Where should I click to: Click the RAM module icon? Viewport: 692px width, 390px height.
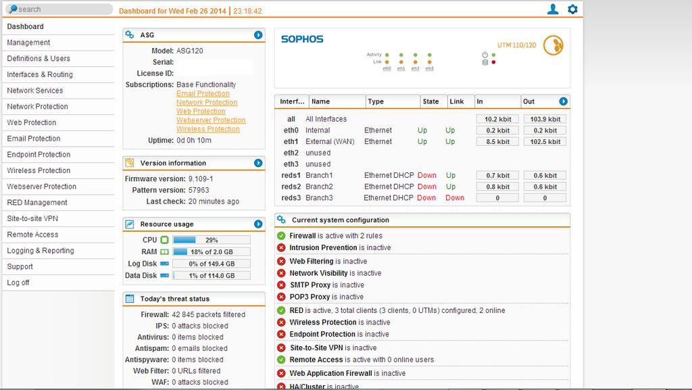[x=164, y=252]
